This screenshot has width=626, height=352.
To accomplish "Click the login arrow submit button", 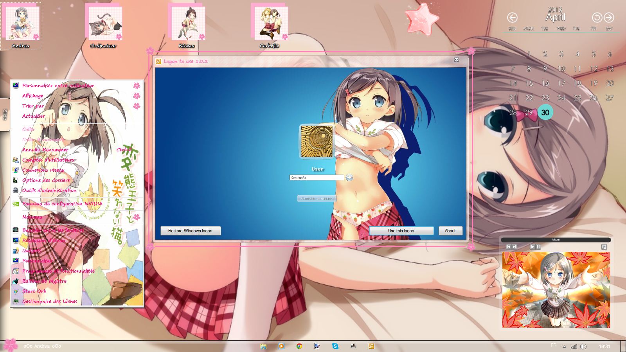I will (x=349, y=178).
